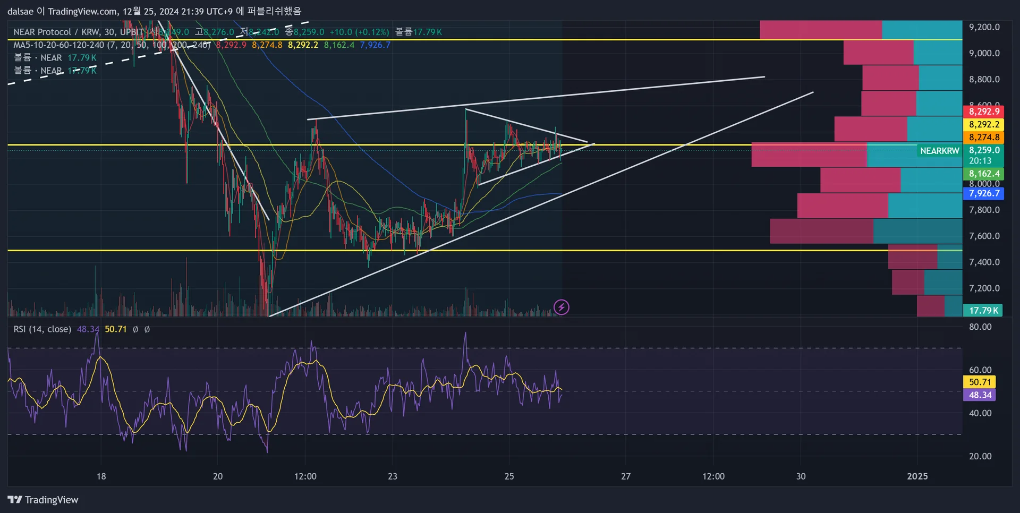This screenshot has width=1020, height=513.
Task: Click the 8,800.0 price scale tick
Action: click(984, 79)
